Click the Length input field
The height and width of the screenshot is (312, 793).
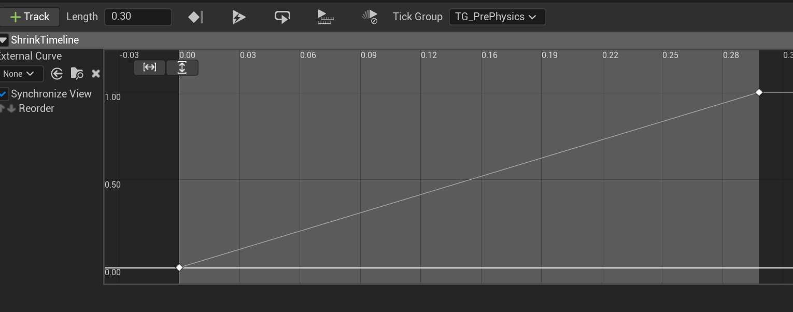click(x=138, y=17)
